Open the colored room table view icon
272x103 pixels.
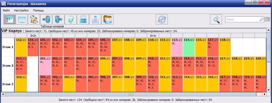(9, 19)
